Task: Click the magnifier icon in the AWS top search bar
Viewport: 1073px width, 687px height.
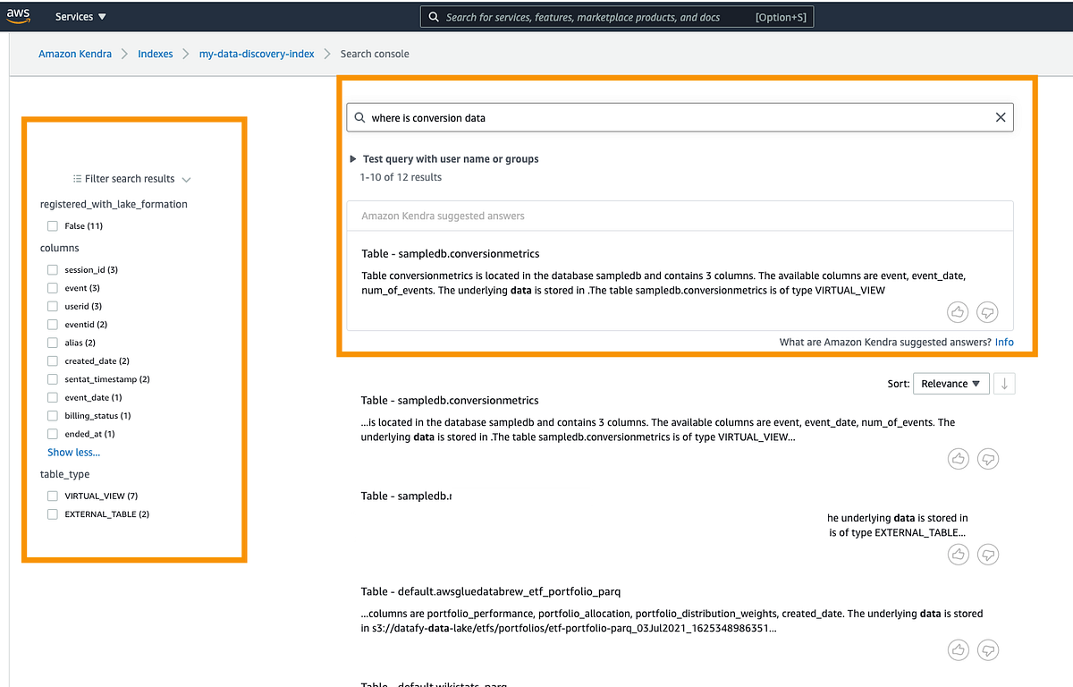Action: tap(434, 17)
